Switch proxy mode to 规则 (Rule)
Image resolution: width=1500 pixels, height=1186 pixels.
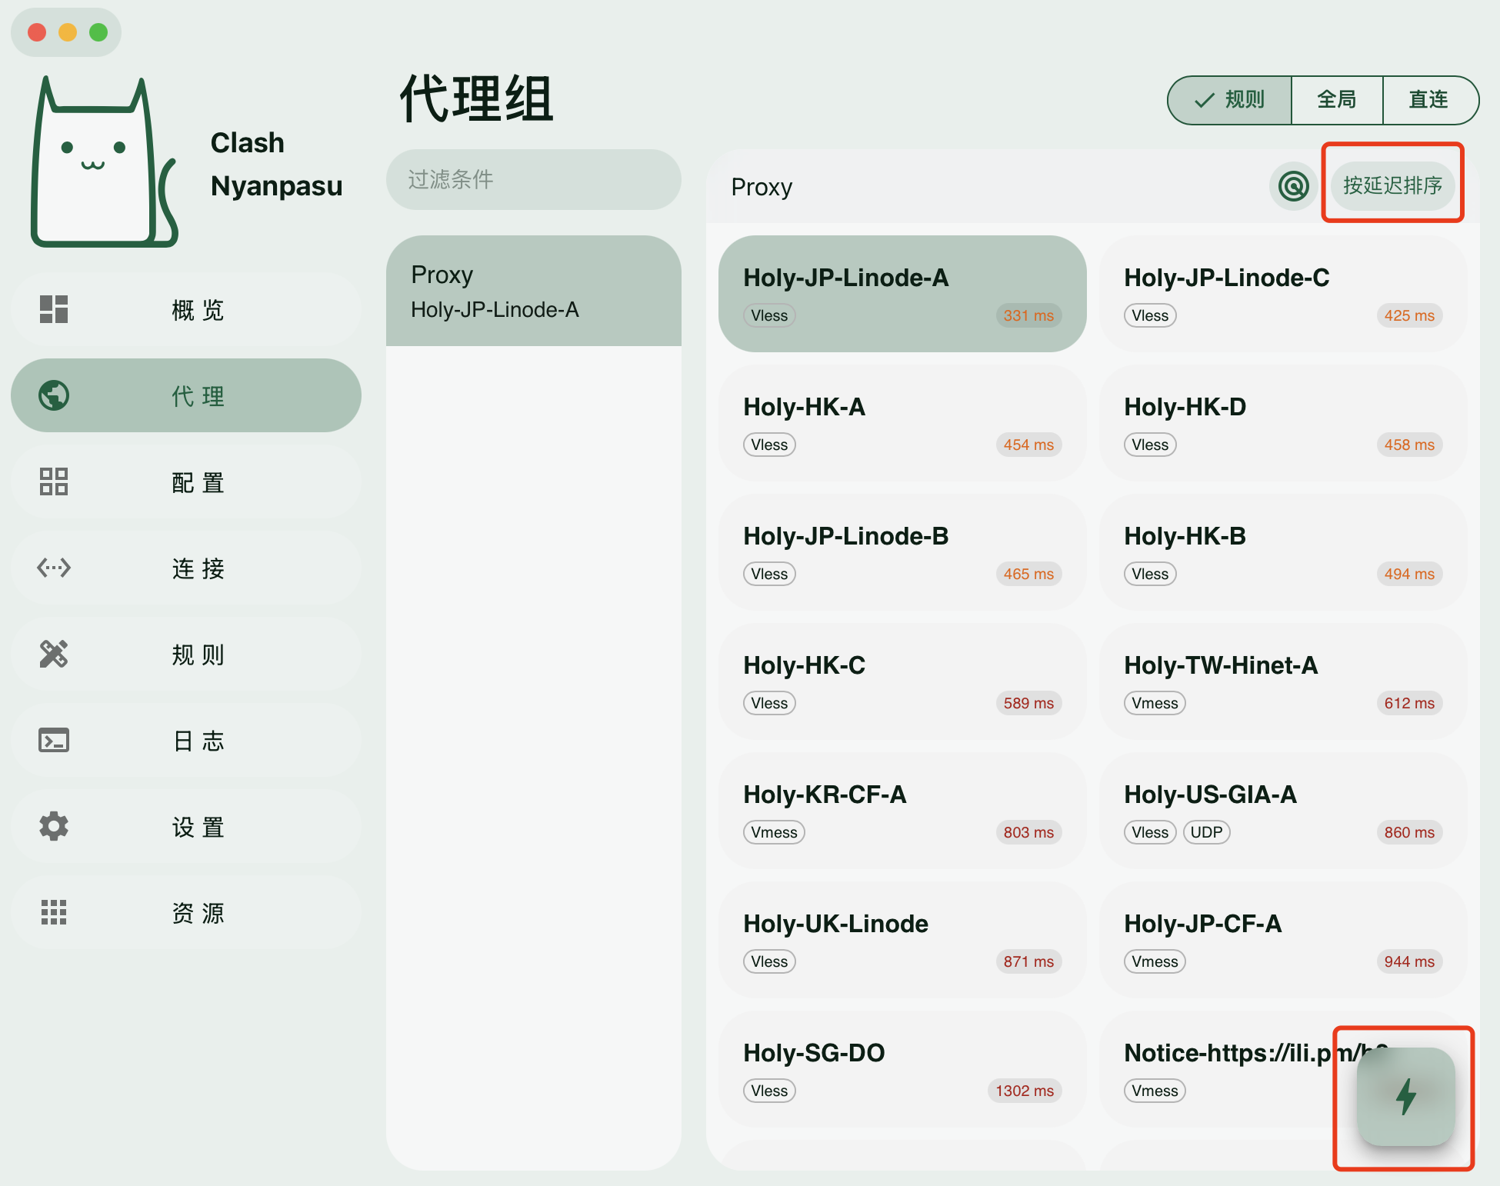1230,100
